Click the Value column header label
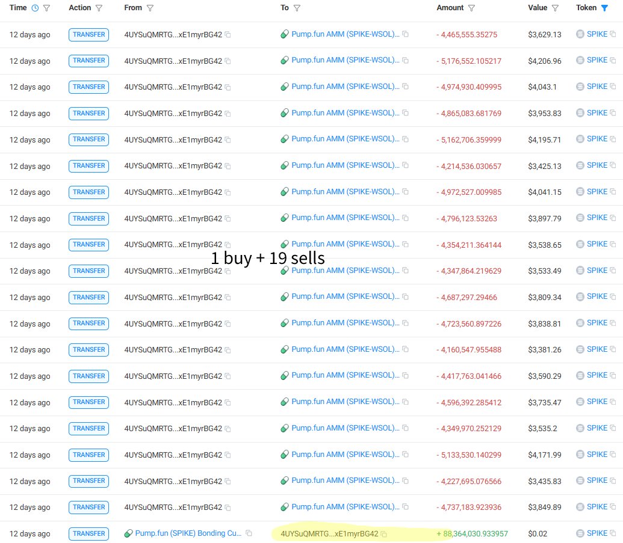 537,8
